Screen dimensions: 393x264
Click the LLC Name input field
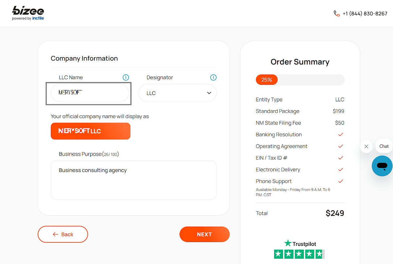click(90, 93)
